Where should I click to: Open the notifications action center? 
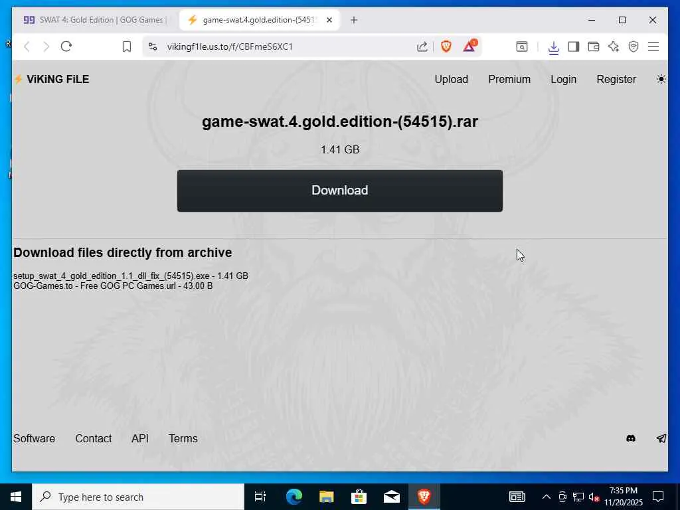tap(658, 497)
